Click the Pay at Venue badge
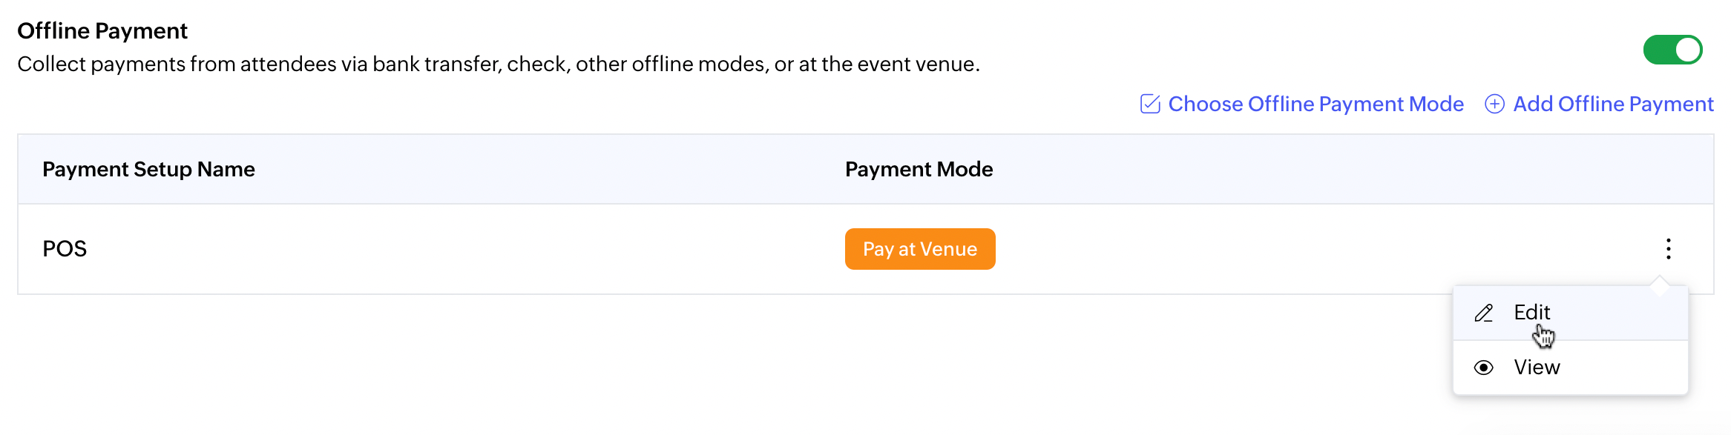Image resolution: width=1731 pixels, height=435 pixels. [x=920, y=249]
